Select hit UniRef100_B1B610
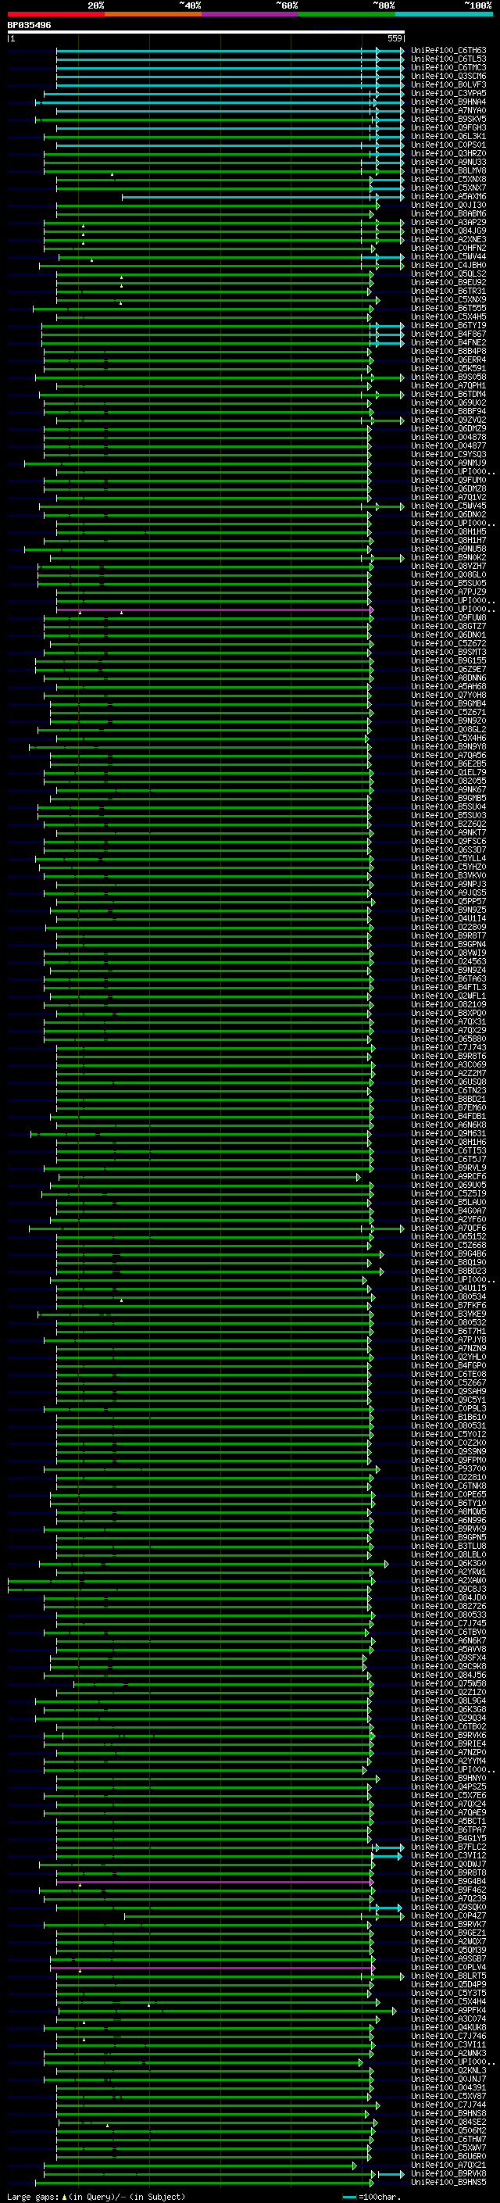 [x=448, y=1417]
